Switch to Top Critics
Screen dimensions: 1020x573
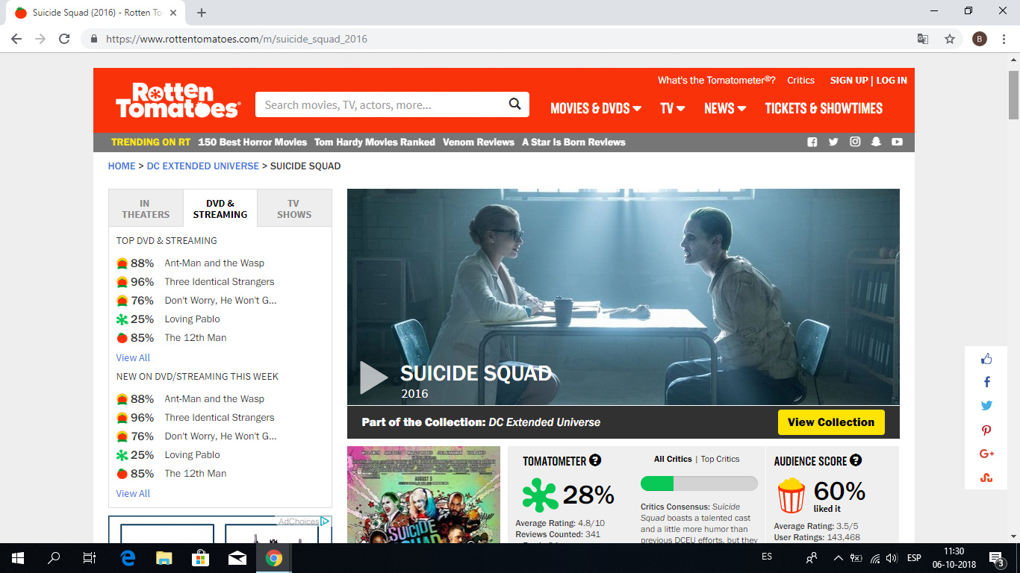pyautogui.click(x=720, y=459)
